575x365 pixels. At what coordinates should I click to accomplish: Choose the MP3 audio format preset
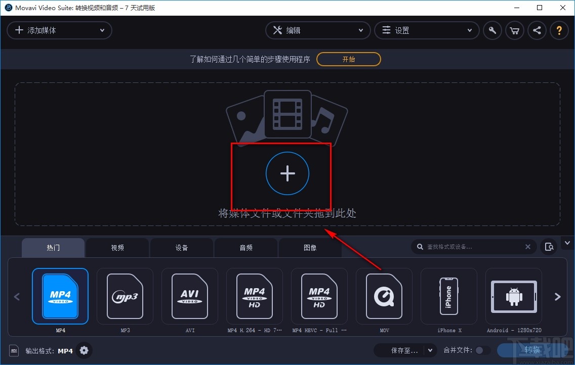tap(125, 297)
